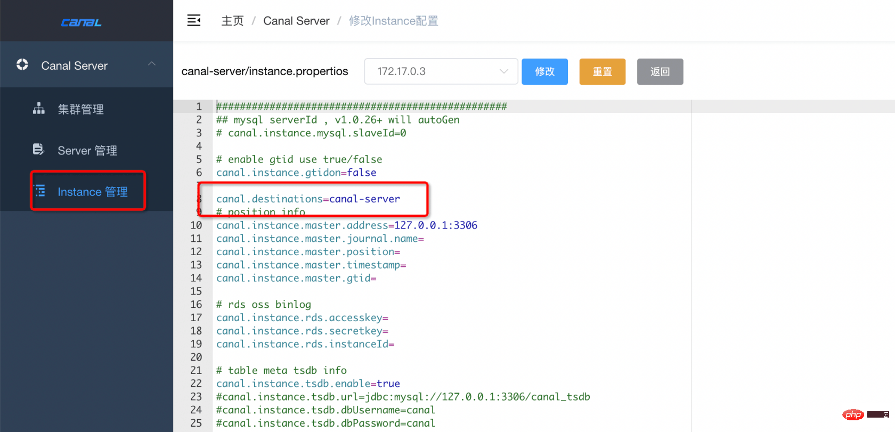Click the orange 重置 button
Image resolution: width=895 pixels, height=432 pixels.
(x=603, y=71)
